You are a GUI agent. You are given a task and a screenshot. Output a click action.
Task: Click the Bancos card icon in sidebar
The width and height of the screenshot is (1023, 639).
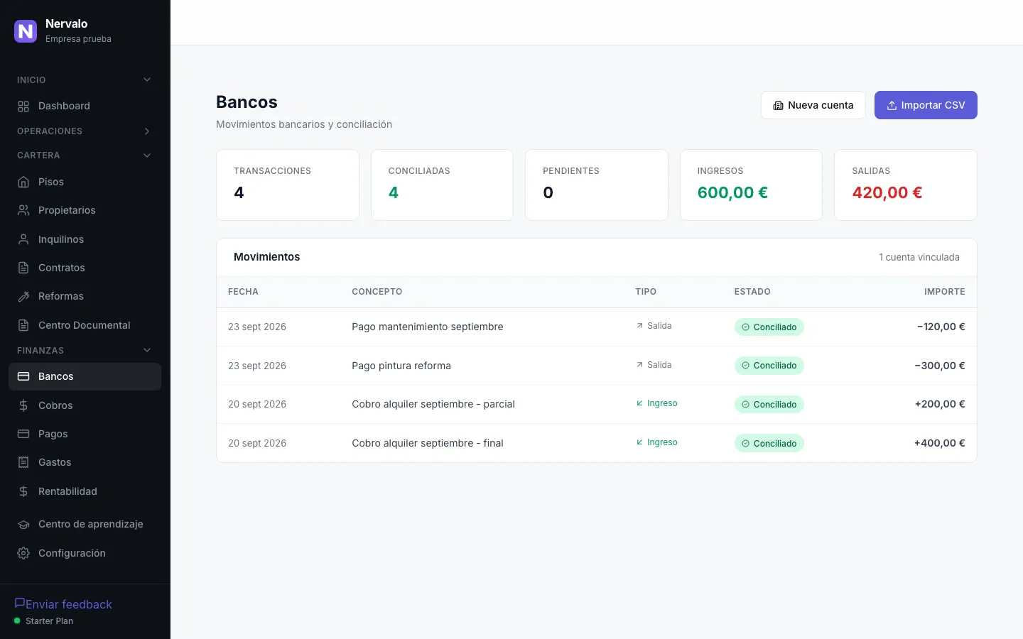pos(23,376)
